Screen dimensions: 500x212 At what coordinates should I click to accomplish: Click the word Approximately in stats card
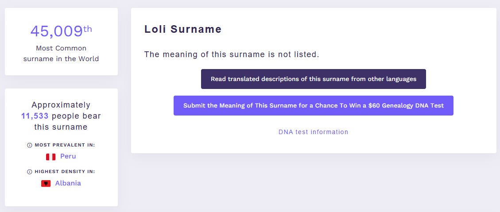pyautogui.click(x=61, y=105)
